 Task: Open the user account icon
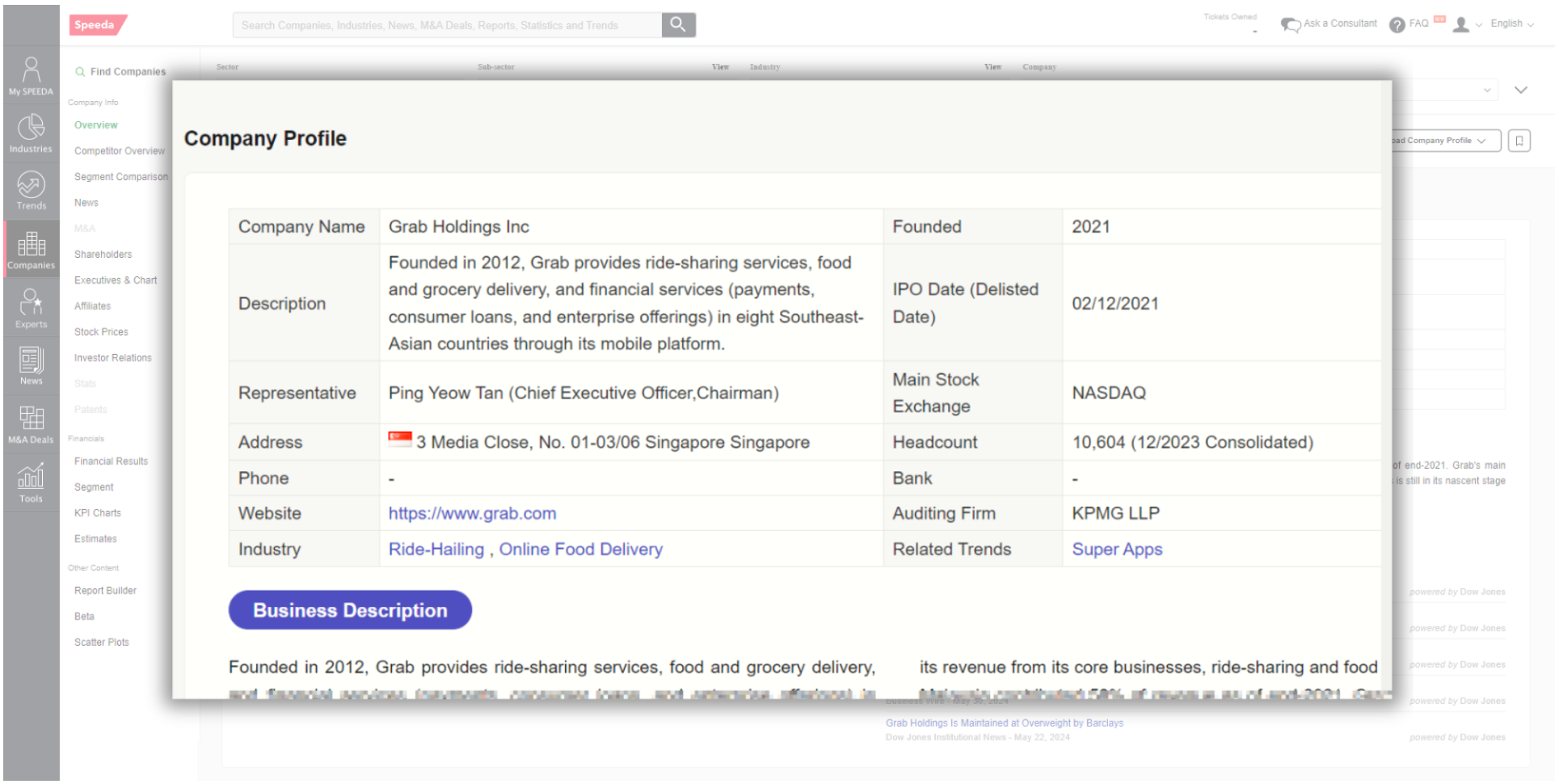(x=1460, y=24)
